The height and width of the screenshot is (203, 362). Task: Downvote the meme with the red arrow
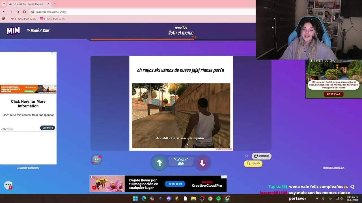(x=202, y=163)
